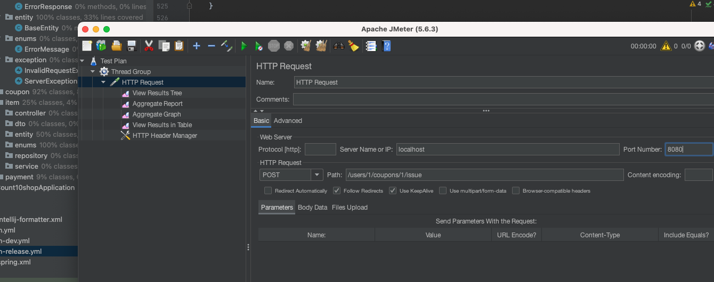Viewport: 714px width, 282px height.
Task: Click the Stop test icon
Action: tap(273, 46)
